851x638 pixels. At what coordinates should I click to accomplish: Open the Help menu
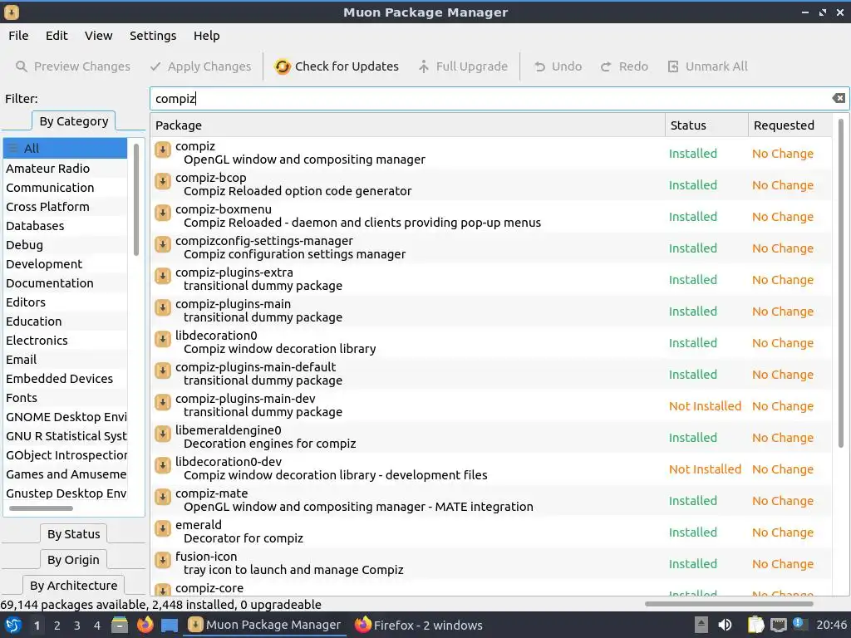207,36
